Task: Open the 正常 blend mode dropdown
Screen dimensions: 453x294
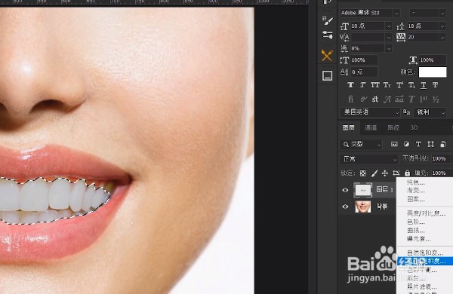Action: click(x=369, y=159)
